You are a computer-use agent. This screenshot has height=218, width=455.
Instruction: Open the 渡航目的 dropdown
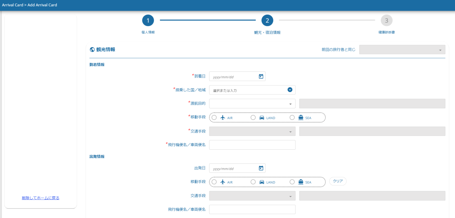[252, 104]
